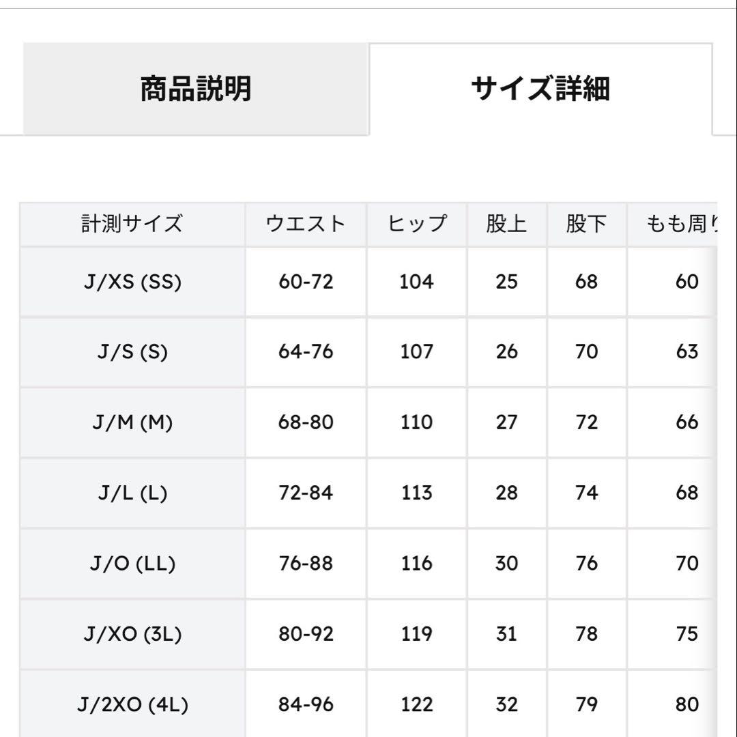Screen dimensions: 737x737
Task: Select the J/XO (3L) size label
Action: (x=132, y=634)
